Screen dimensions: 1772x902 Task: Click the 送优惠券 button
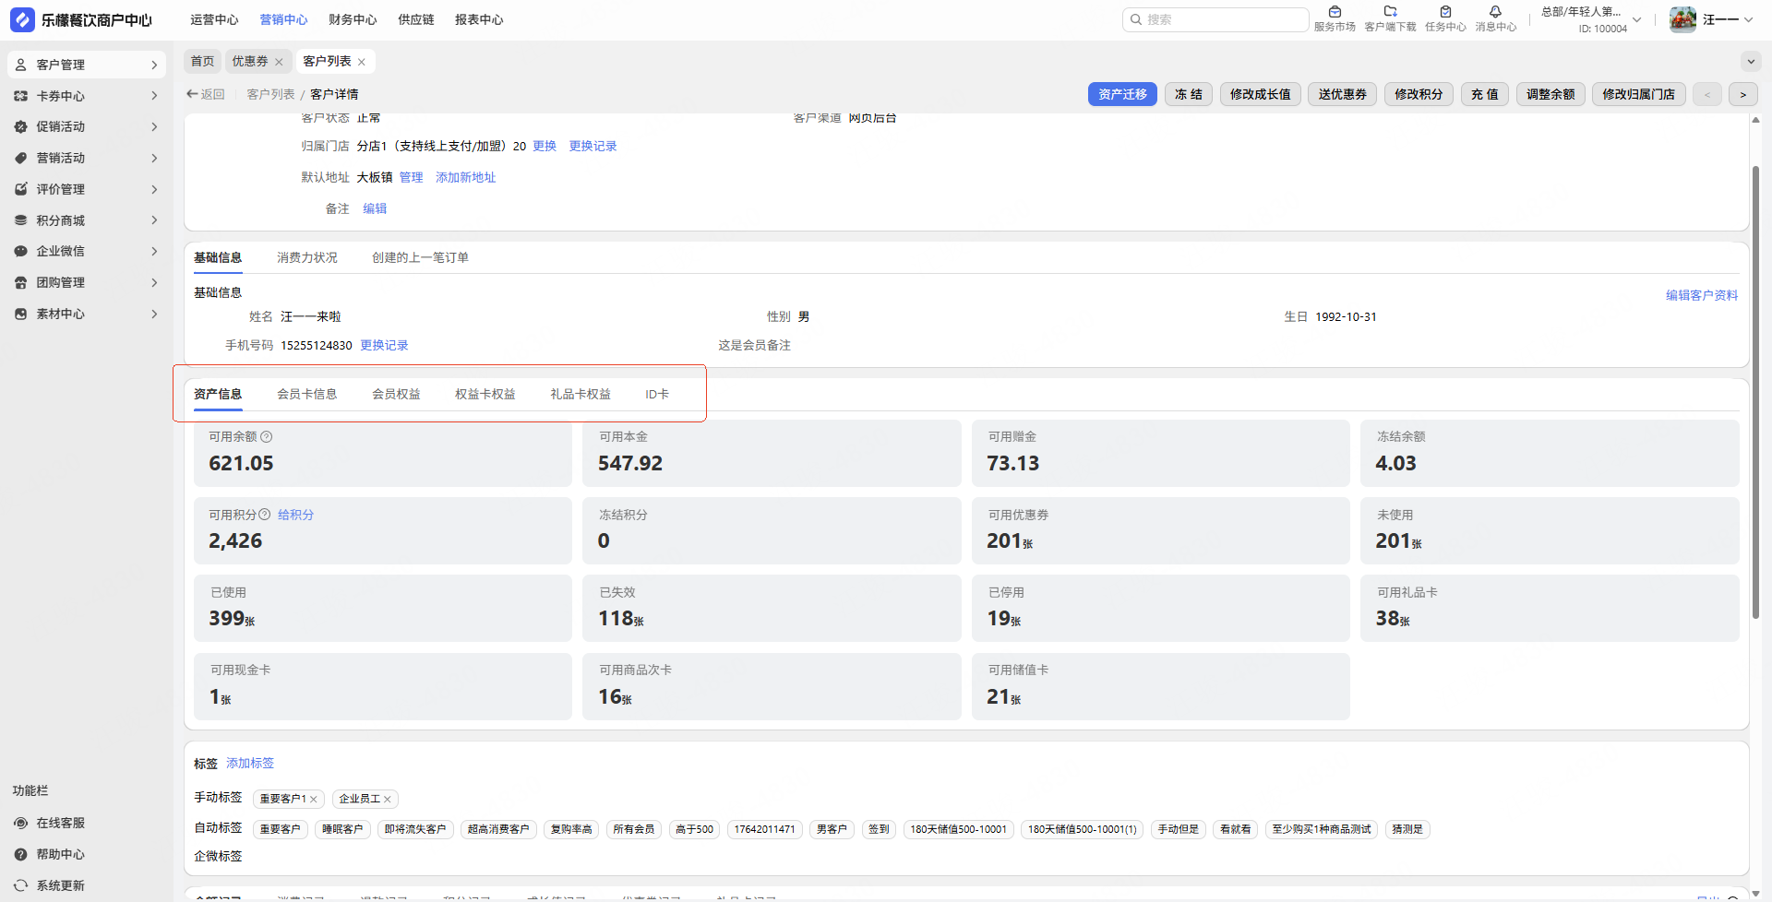point(1343,94)
